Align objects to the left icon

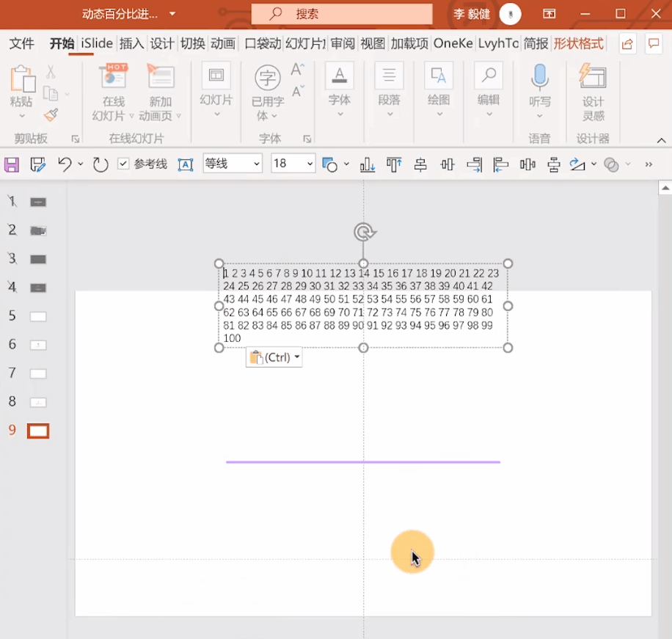pyautogui.click(x=500, y=164)
